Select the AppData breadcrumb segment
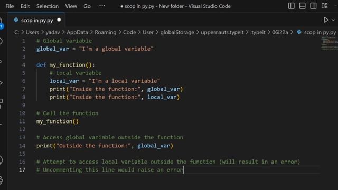The height and width of the screenshot is (190, 338). (77, 32)
